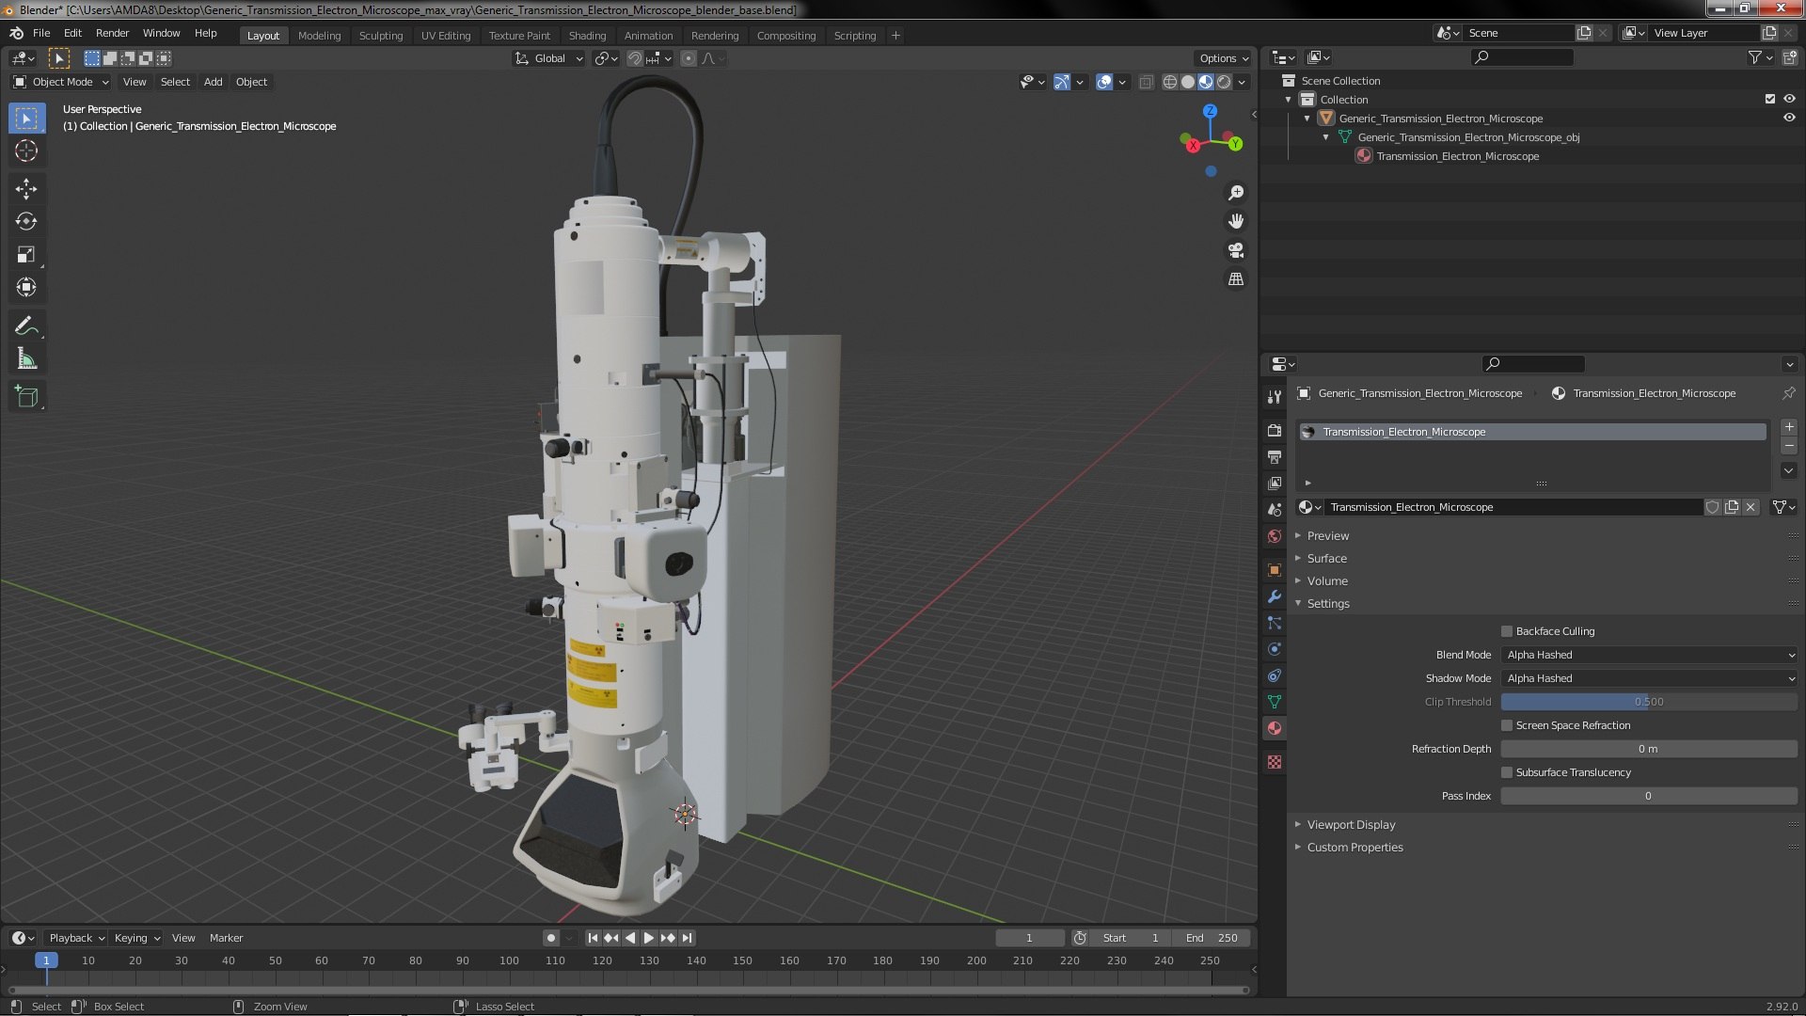Open the Object Mode dropdown
Screen dimensions: 1806x1016
point(61,82)
